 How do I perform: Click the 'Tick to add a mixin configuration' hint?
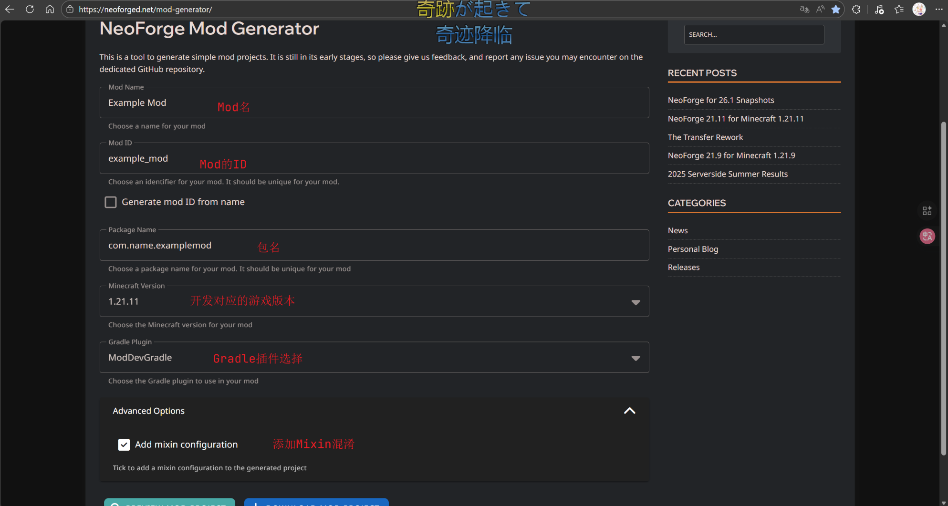click(209, 468)
